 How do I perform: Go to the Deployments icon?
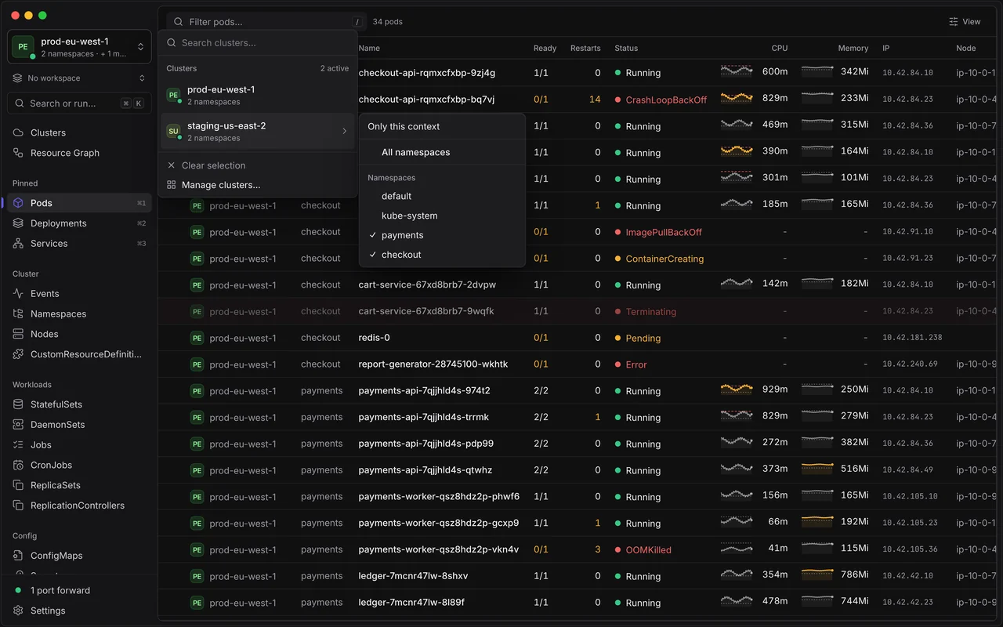(x=18, y=223)
